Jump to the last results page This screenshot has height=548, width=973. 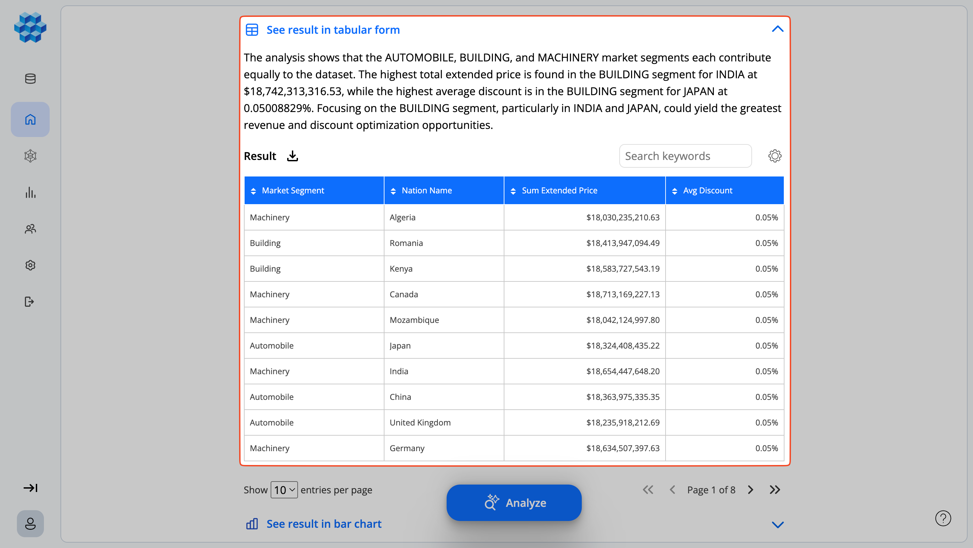click(775, 490)
